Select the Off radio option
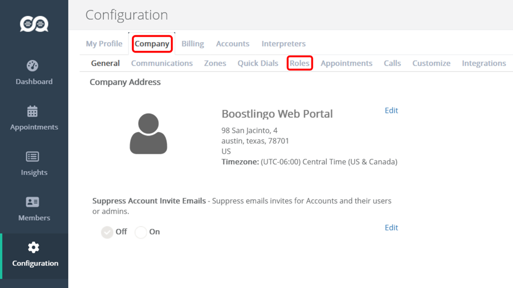Viewport: 513px width, 288px height. (107, 232)
